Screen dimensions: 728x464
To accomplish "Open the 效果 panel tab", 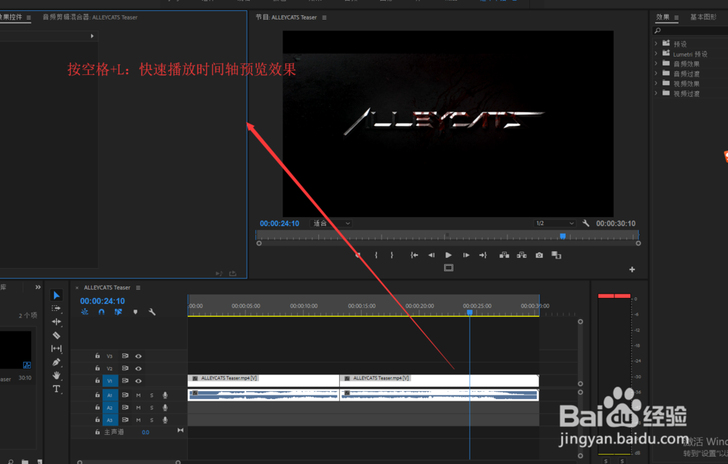I will point(662,17).
